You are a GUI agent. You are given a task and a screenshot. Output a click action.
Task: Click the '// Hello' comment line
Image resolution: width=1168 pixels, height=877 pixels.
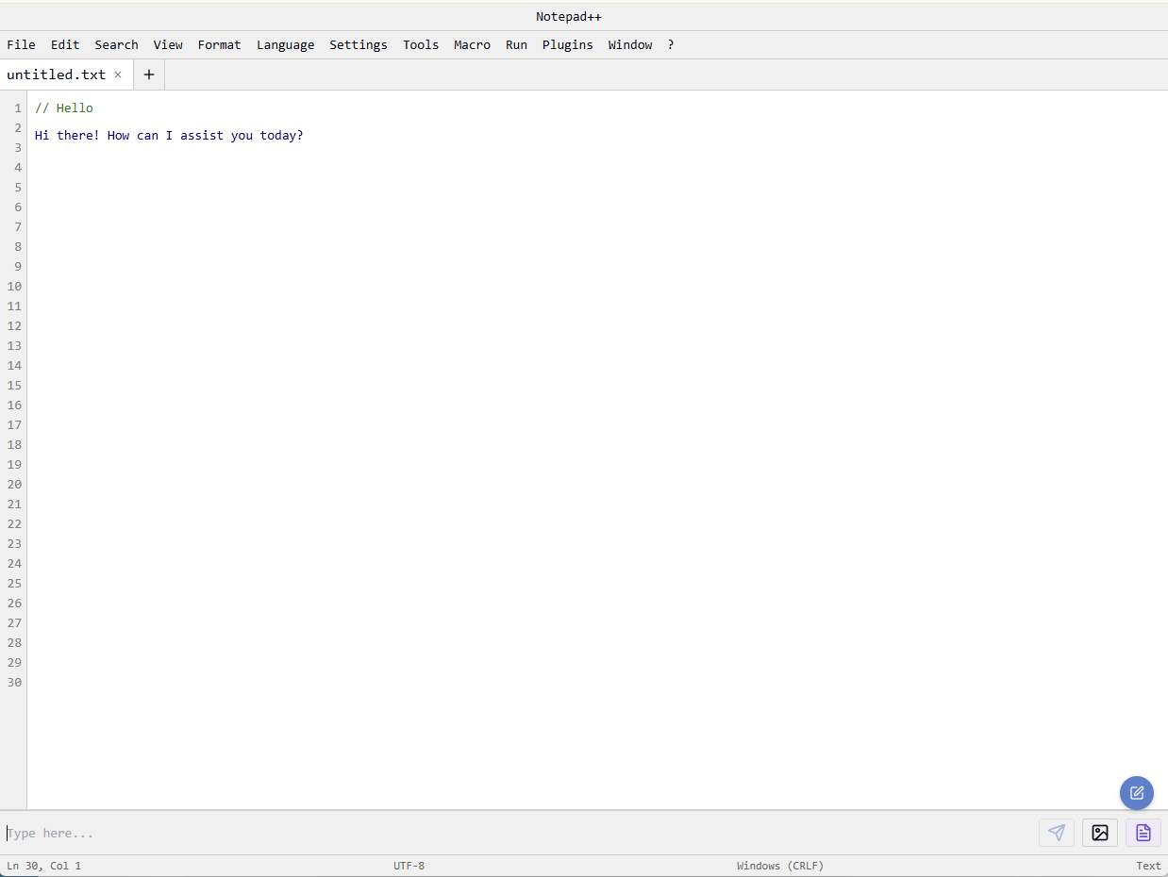click(64, 108)
